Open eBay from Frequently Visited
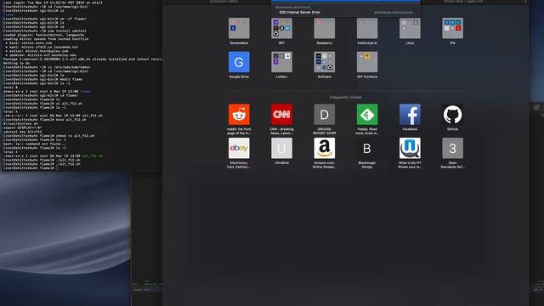 pos(239,148)
